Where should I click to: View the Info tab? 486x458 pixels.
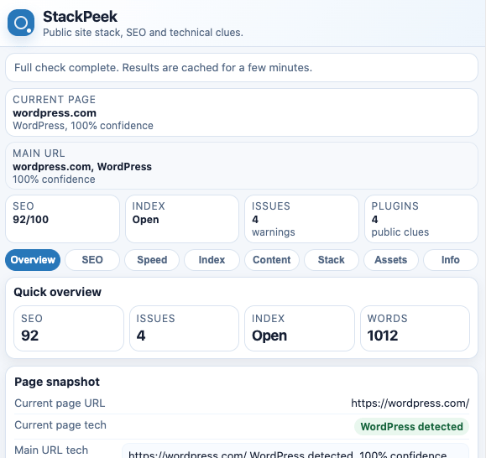[x=451, y=260]
